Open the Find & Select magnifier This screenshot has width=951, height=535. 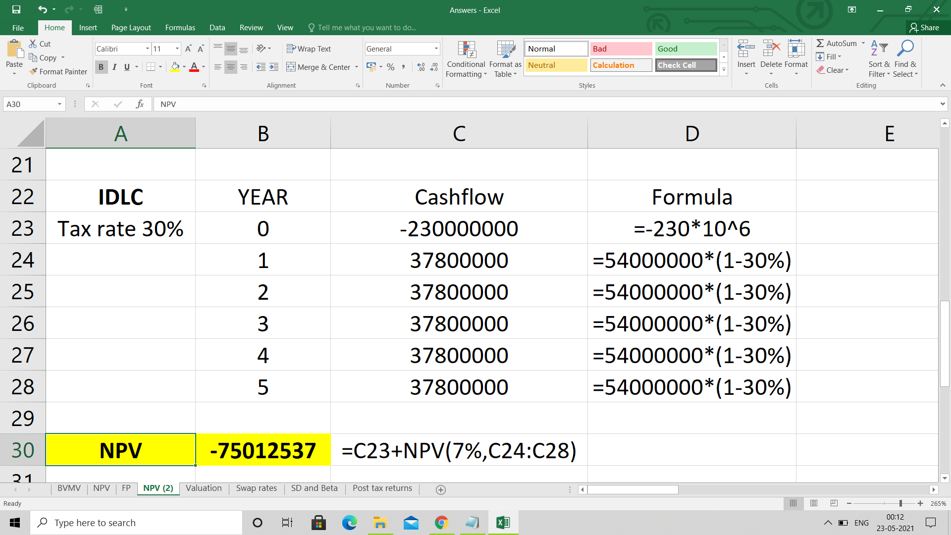click(905, 49)
